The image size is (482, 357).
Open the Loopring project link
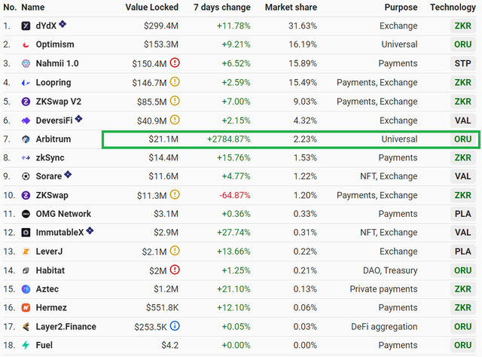click(x=53, y=83)
